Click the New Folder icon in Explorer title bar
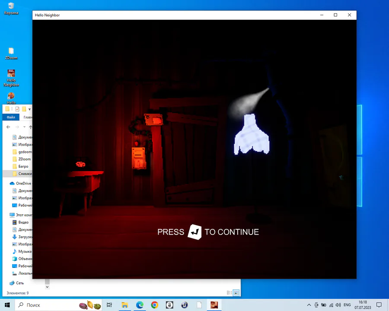This screenshot has width=389, height=311. 24,109
